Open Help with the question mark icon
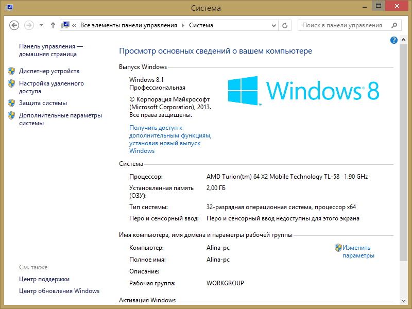Screen dimensions: 412x309 click(394, 40)
